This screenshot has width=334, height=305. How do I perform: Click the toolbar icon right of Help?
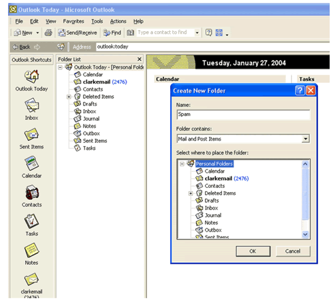tap(219, 33)
